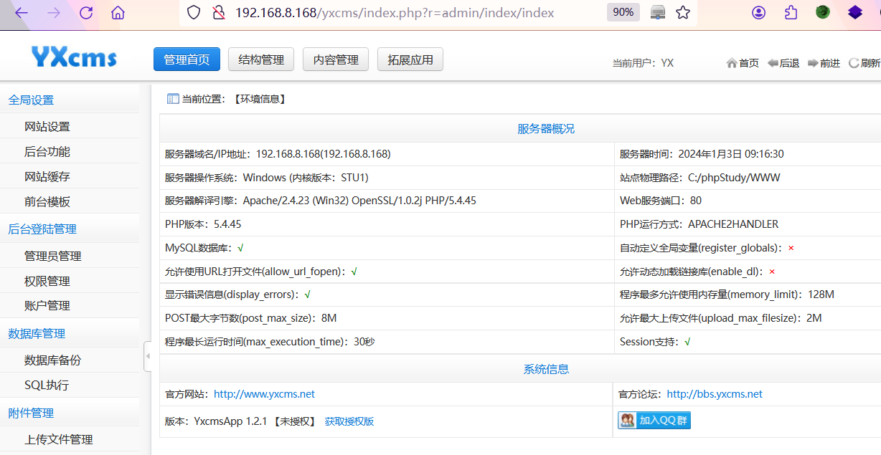Viewport: 881px width, 455px height.
Task: Click the browser address bar URL
Action: 395,13
